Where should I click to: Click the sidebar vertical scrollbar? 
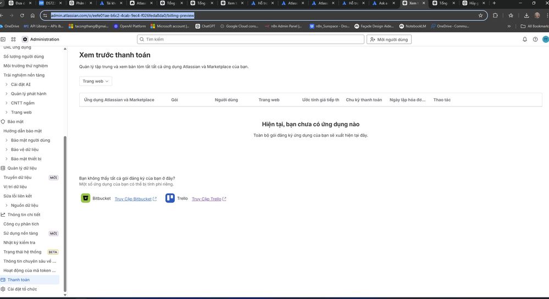[x=65, y=213]
